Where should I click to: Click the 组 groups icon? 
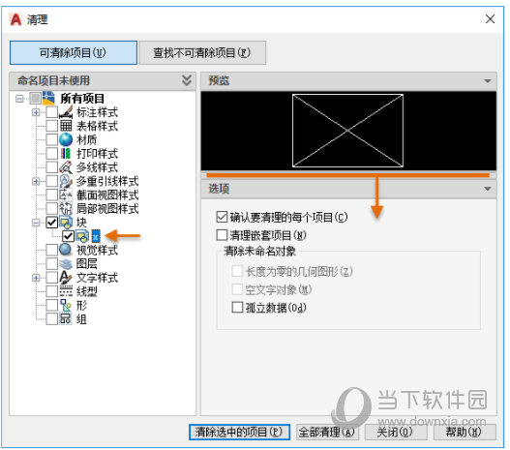(66, 318)
